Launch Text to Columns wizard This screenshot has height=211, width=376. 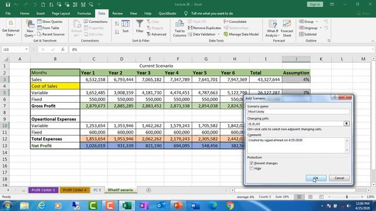tap(180, 29)
